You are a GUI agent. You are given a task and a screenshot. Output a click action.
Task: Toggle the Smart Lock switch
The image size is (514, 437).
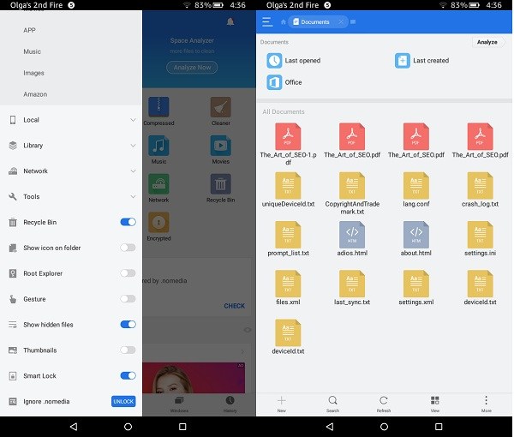pyautogui.click(x=128, y=375)
